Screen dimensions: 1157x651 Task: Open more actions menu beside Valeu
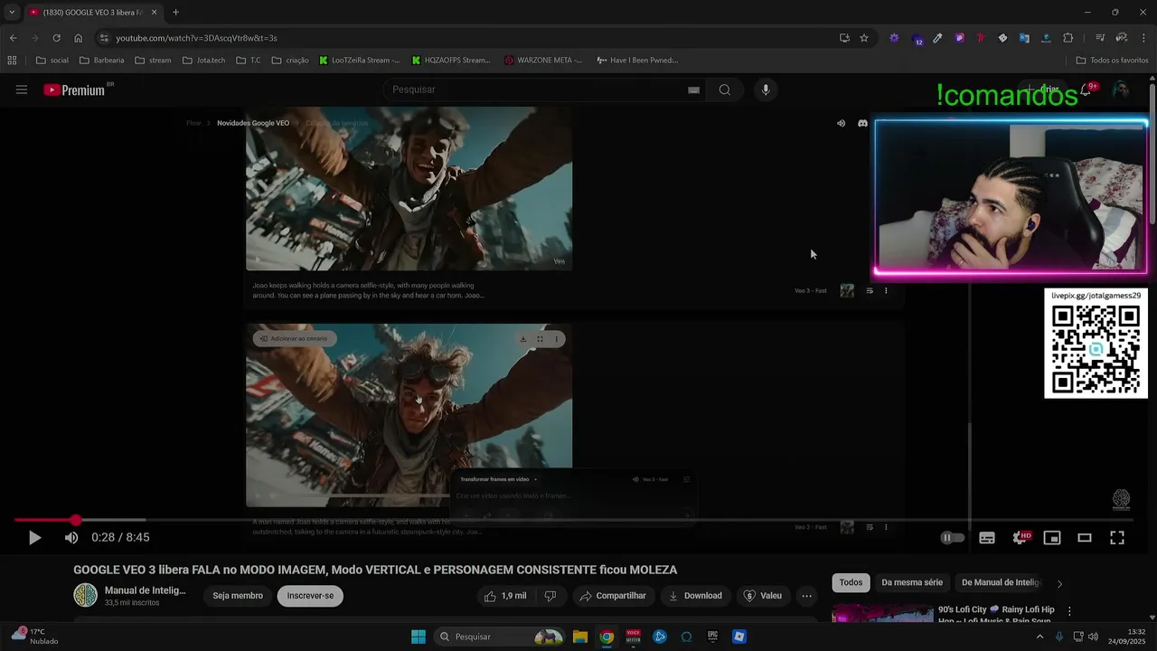pyautogui.click(x=806, y=596)
